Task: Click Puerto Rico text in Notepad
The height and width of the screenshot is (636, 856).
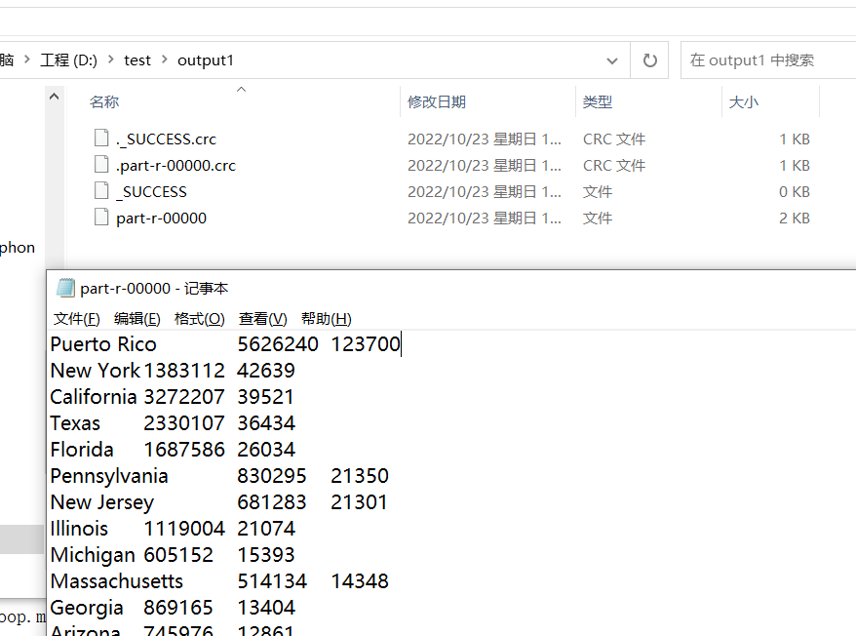Action: [103, 344]
